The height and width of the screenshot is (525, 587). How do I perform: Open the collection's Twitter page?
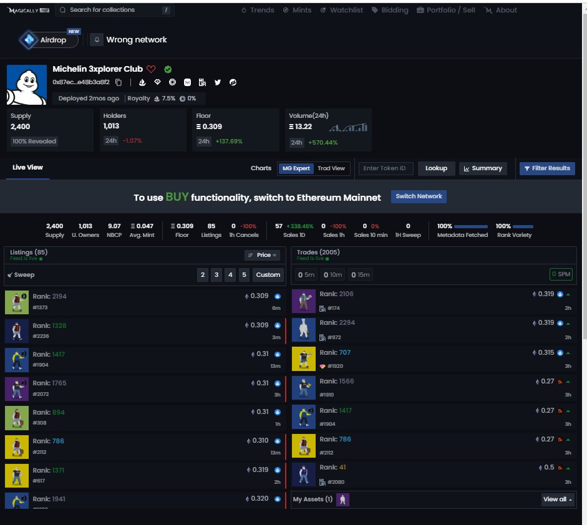tap(218, 82)
